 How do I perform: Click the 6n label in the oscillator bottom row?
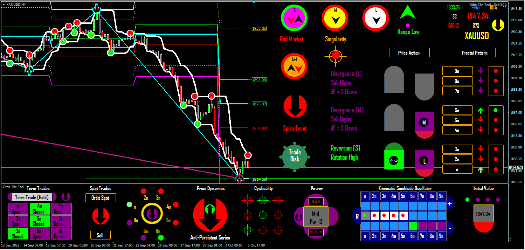coord(413,236)
